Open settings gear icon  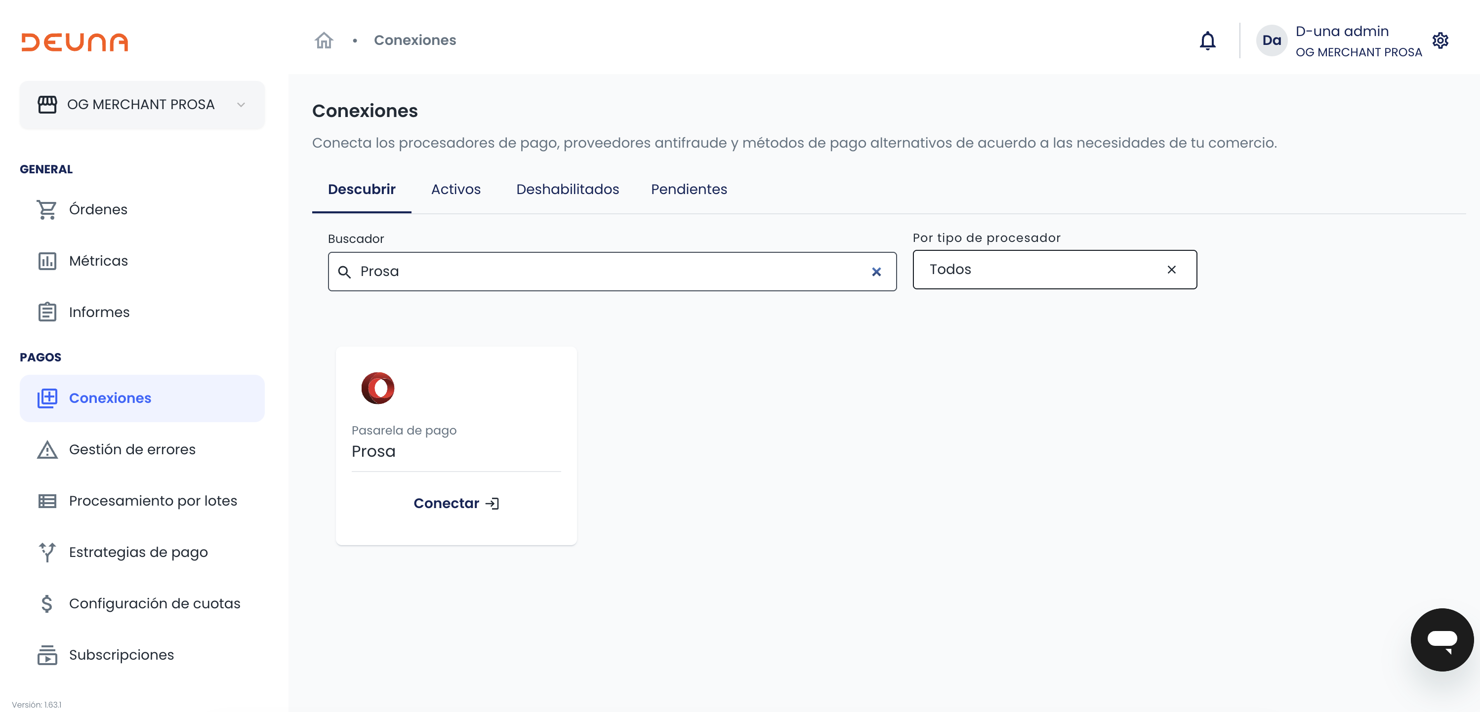click(1440, 41)
